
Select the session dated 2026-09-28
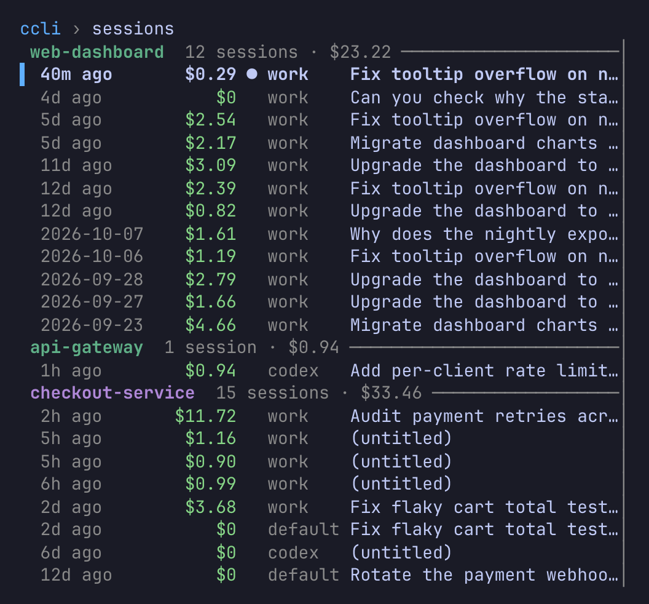(319, 280)
